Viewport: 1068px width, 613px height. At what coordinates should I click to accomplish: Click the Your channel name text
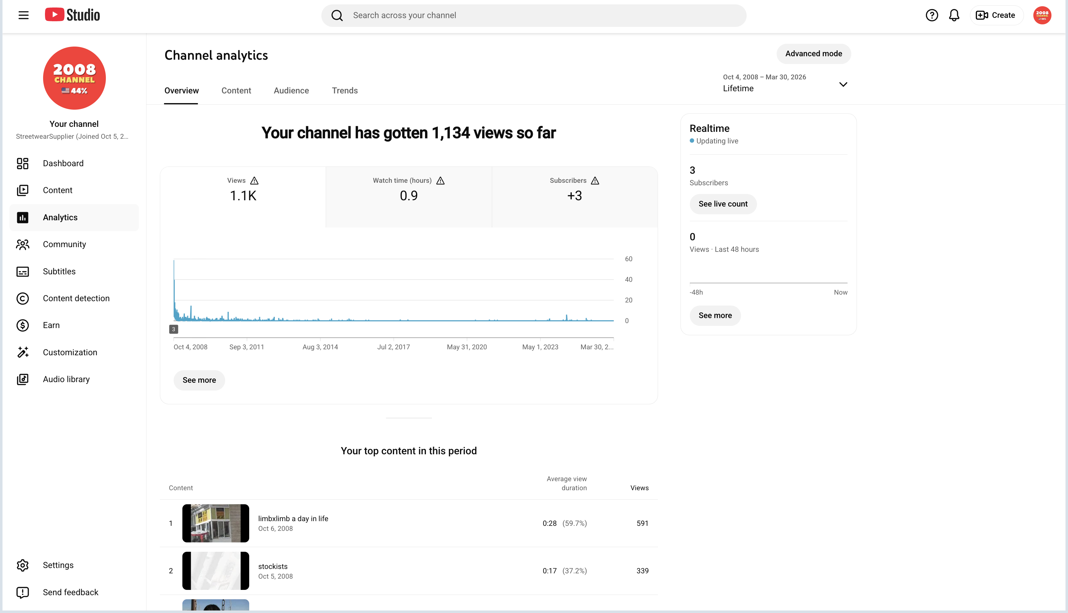[x=74, y=124]
